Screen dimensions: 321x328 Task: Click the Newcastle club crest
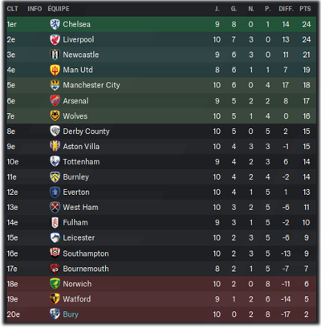pyautogui.click(x=55, y=55)
